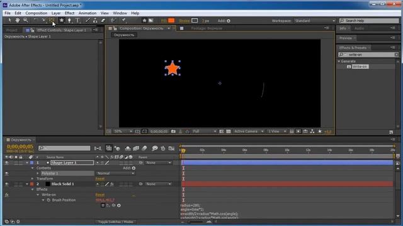Screen dimensions: 403x226
Task: Hide Black Solid 1 with eye icon
Action: pos(7,184)
